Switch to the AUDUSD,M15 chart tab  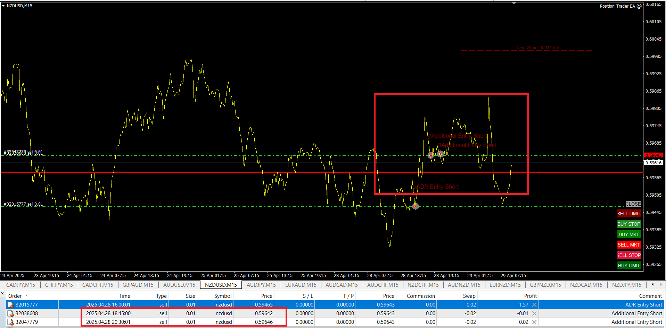[x=179, y=285]
